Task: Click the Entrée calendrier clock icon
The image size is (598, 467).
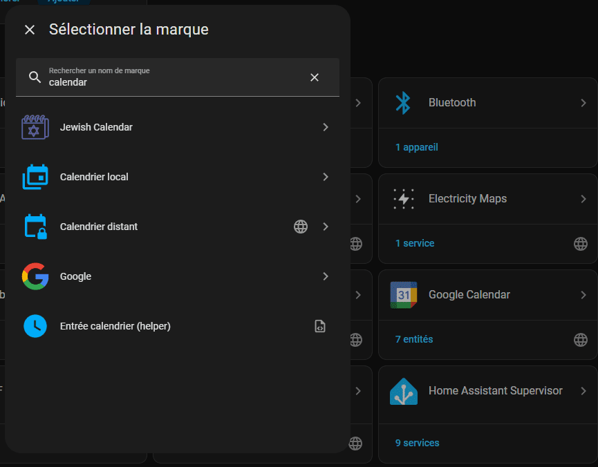Action: pyautogui.click(x=35, y=326)
